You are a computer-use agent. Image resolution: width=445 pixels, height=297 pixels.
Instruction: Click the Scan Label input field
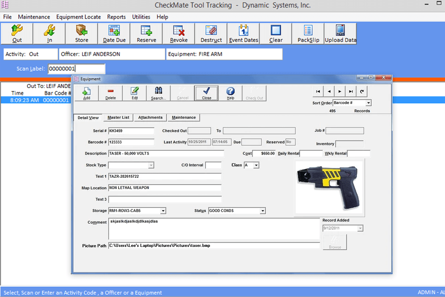76,69
